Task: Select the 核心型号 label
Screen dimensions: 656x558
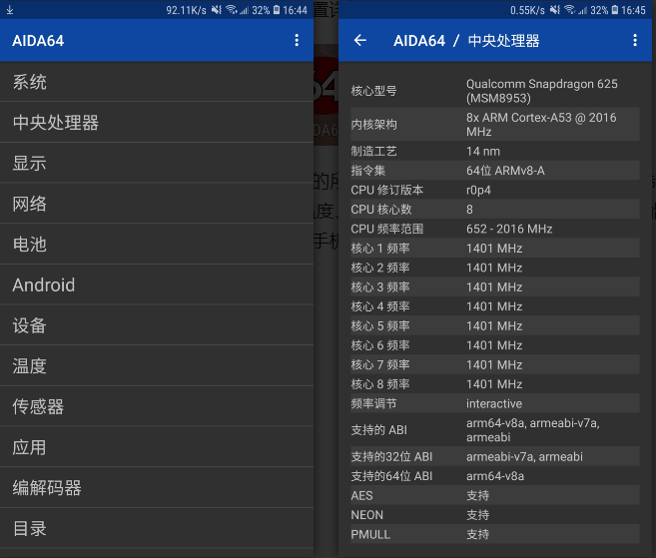Action: pos(373,91)
